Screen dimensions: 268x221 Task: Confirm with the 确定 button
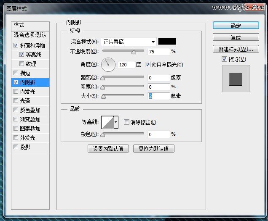pos(236,26)
